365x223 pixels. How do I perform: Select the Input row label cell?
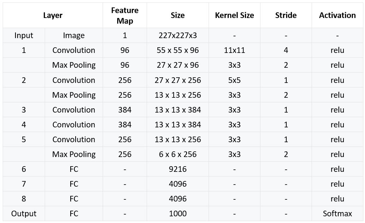pyautogui.click(x=24, y=36)
